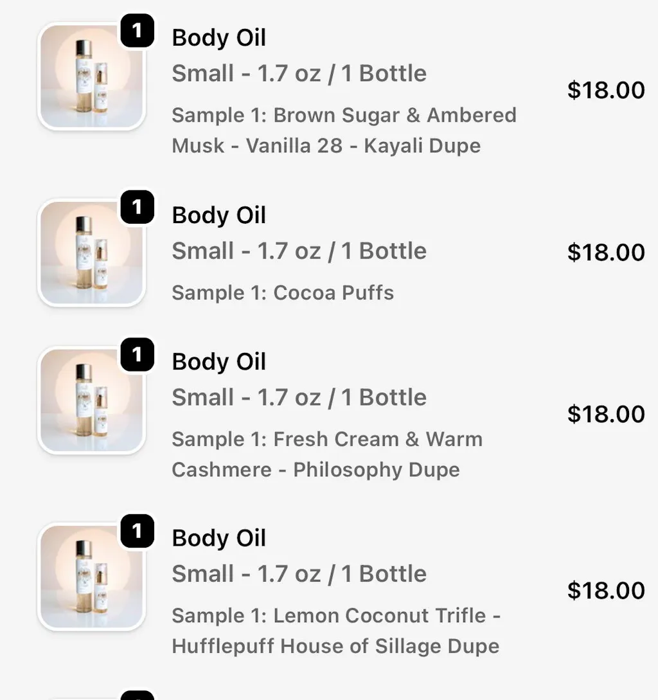The image size is (658, 700).
Task: Tap quantity badge on Hufflepuff Dupe item
Action: (x=137, y=531)
